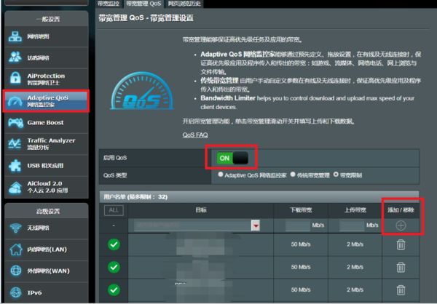Open the Traffic Analyzer menu label
The width and height of the screenshot is (437, 304).
[51, 144]
